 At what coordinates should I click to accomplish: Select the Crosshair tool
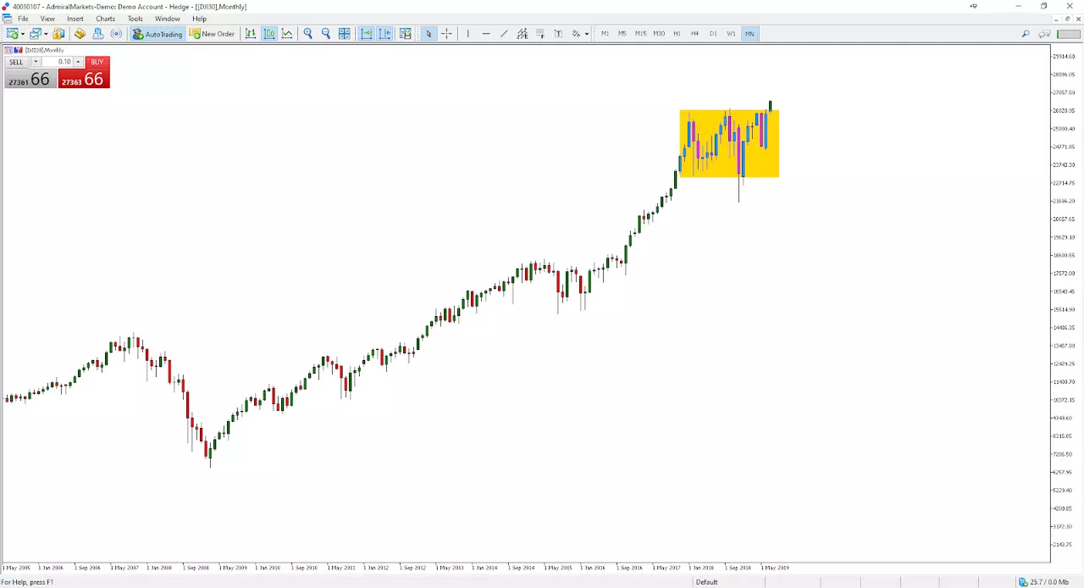point(447,34)
